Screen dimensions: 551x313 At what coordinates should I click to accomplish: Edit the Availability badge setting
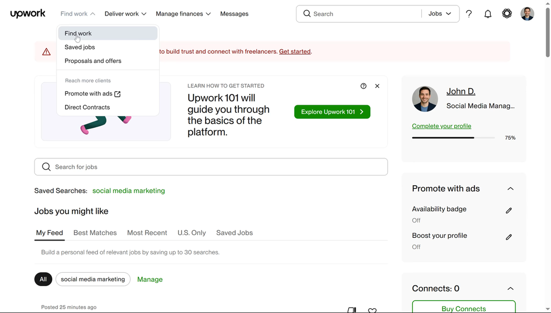pyautogui.click(x=508, y=210)
